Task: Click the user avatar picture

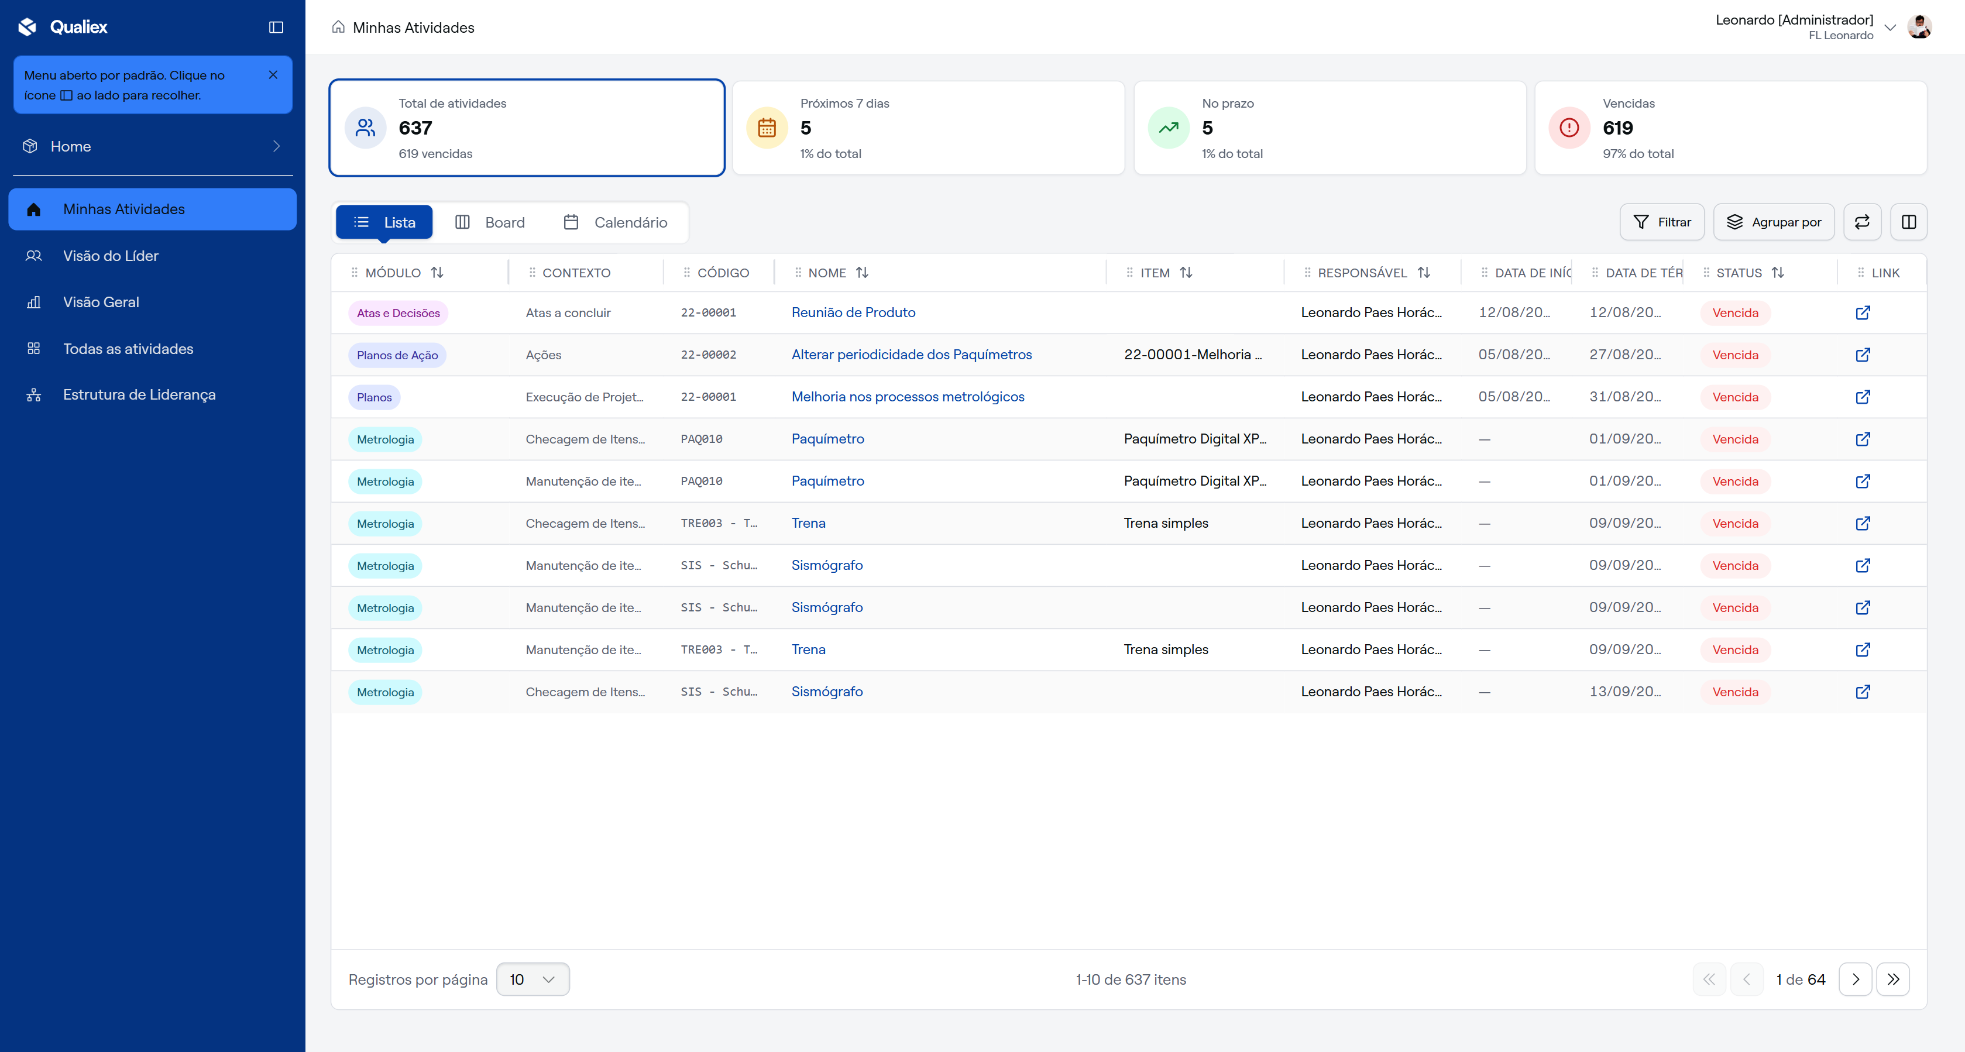Action: coord(1919,27)
